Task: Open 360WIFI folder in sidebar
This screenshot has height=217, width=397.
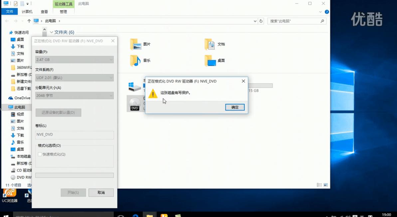Action: [x=22, y=67]
